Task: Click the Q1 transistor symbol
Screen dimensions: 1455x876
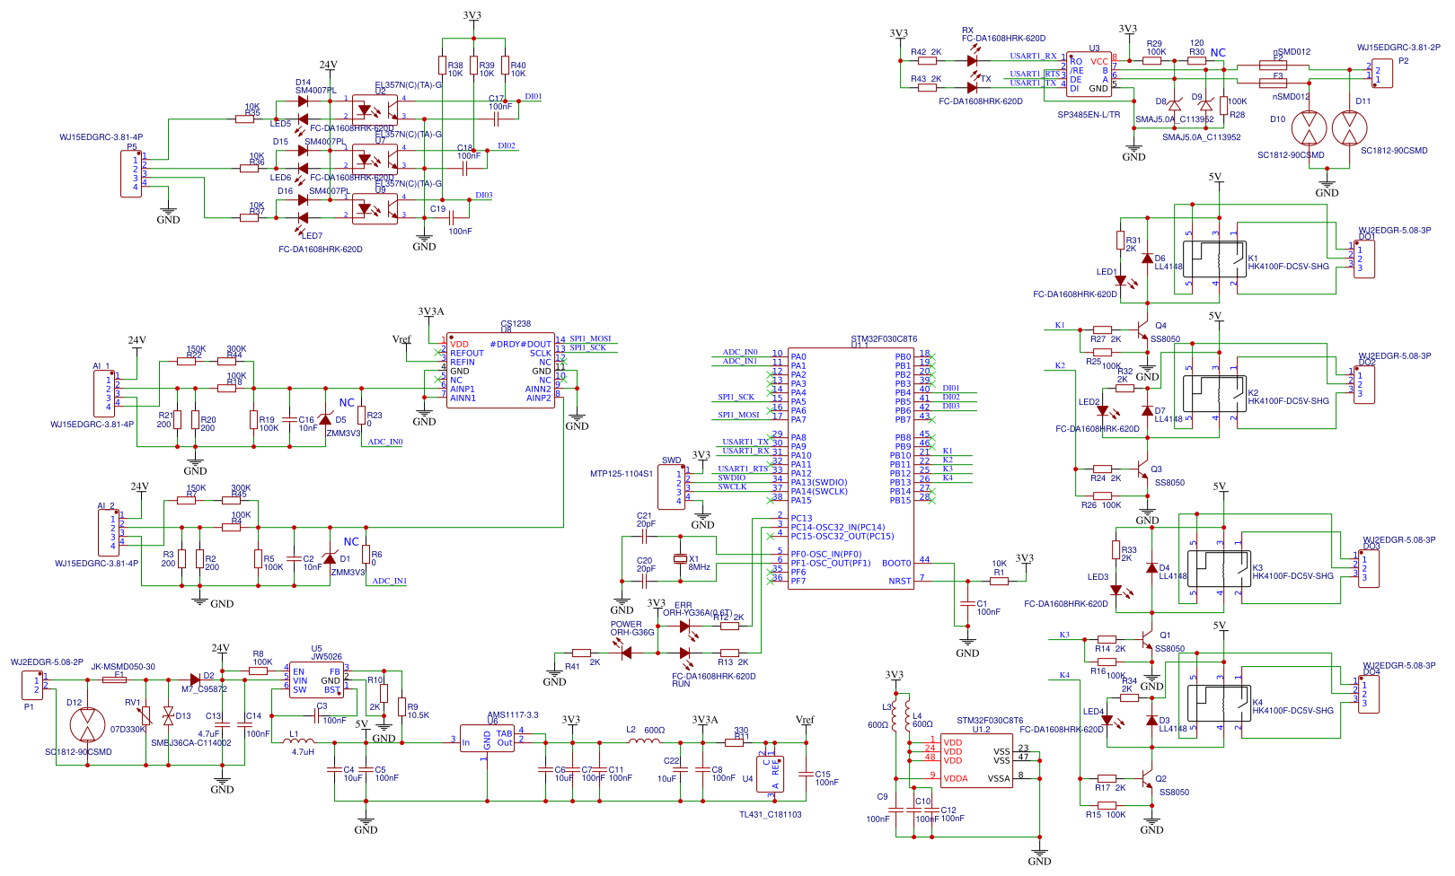Action: coord(1148,641)
